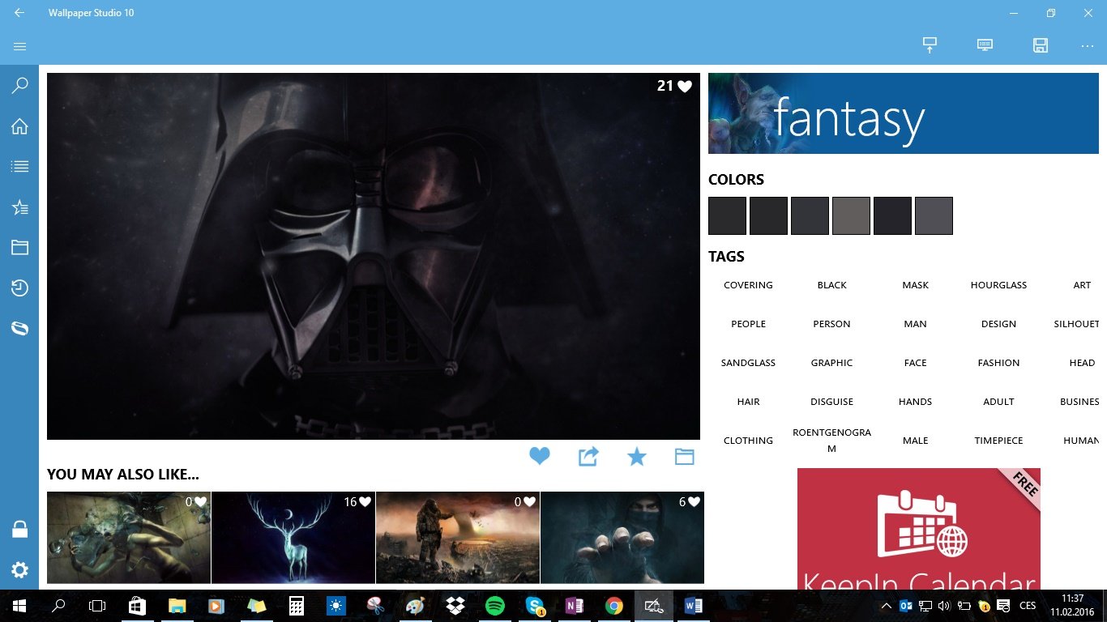Open Dropbox from the taskbar
The image size is (1107, 622).
pos(455,606)
